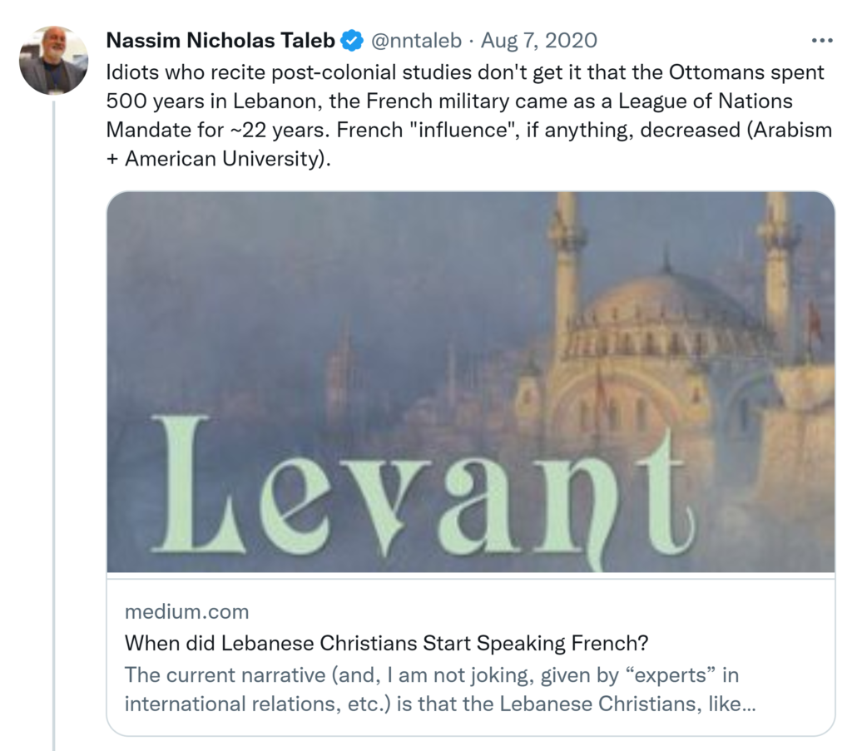
Task: Click the Aug 7, 2020 timestamp
Action: coord(539,40)
